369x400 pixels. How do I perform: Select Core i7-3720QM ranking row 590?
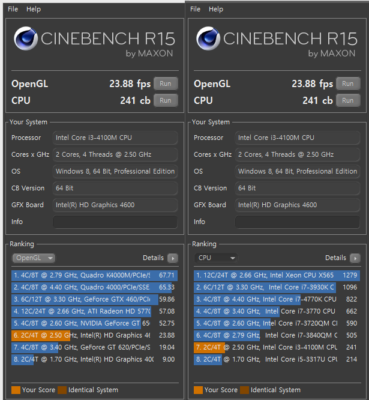pyautogui.click(x=277, y=323)
